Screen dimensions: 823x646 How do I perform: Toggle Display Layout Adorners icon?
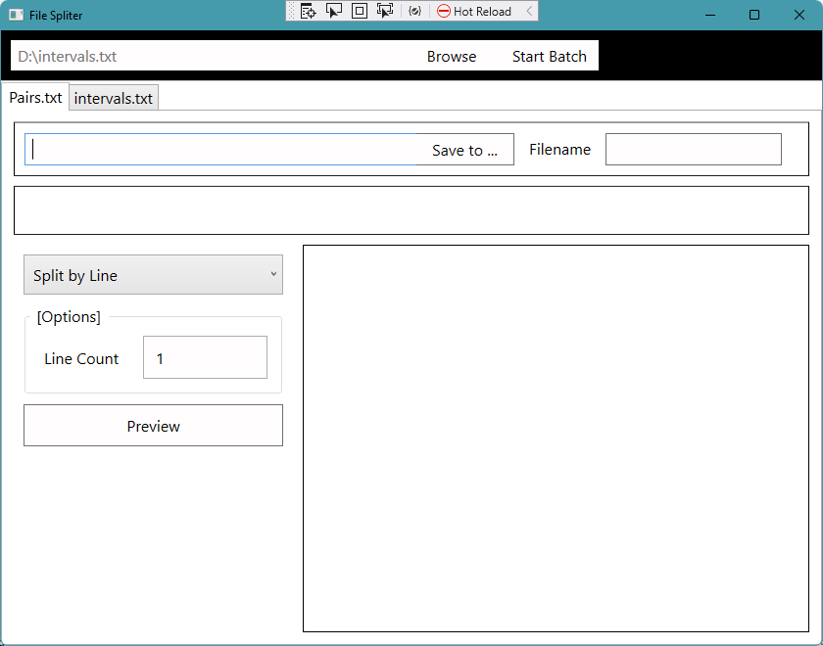[360, 12]
